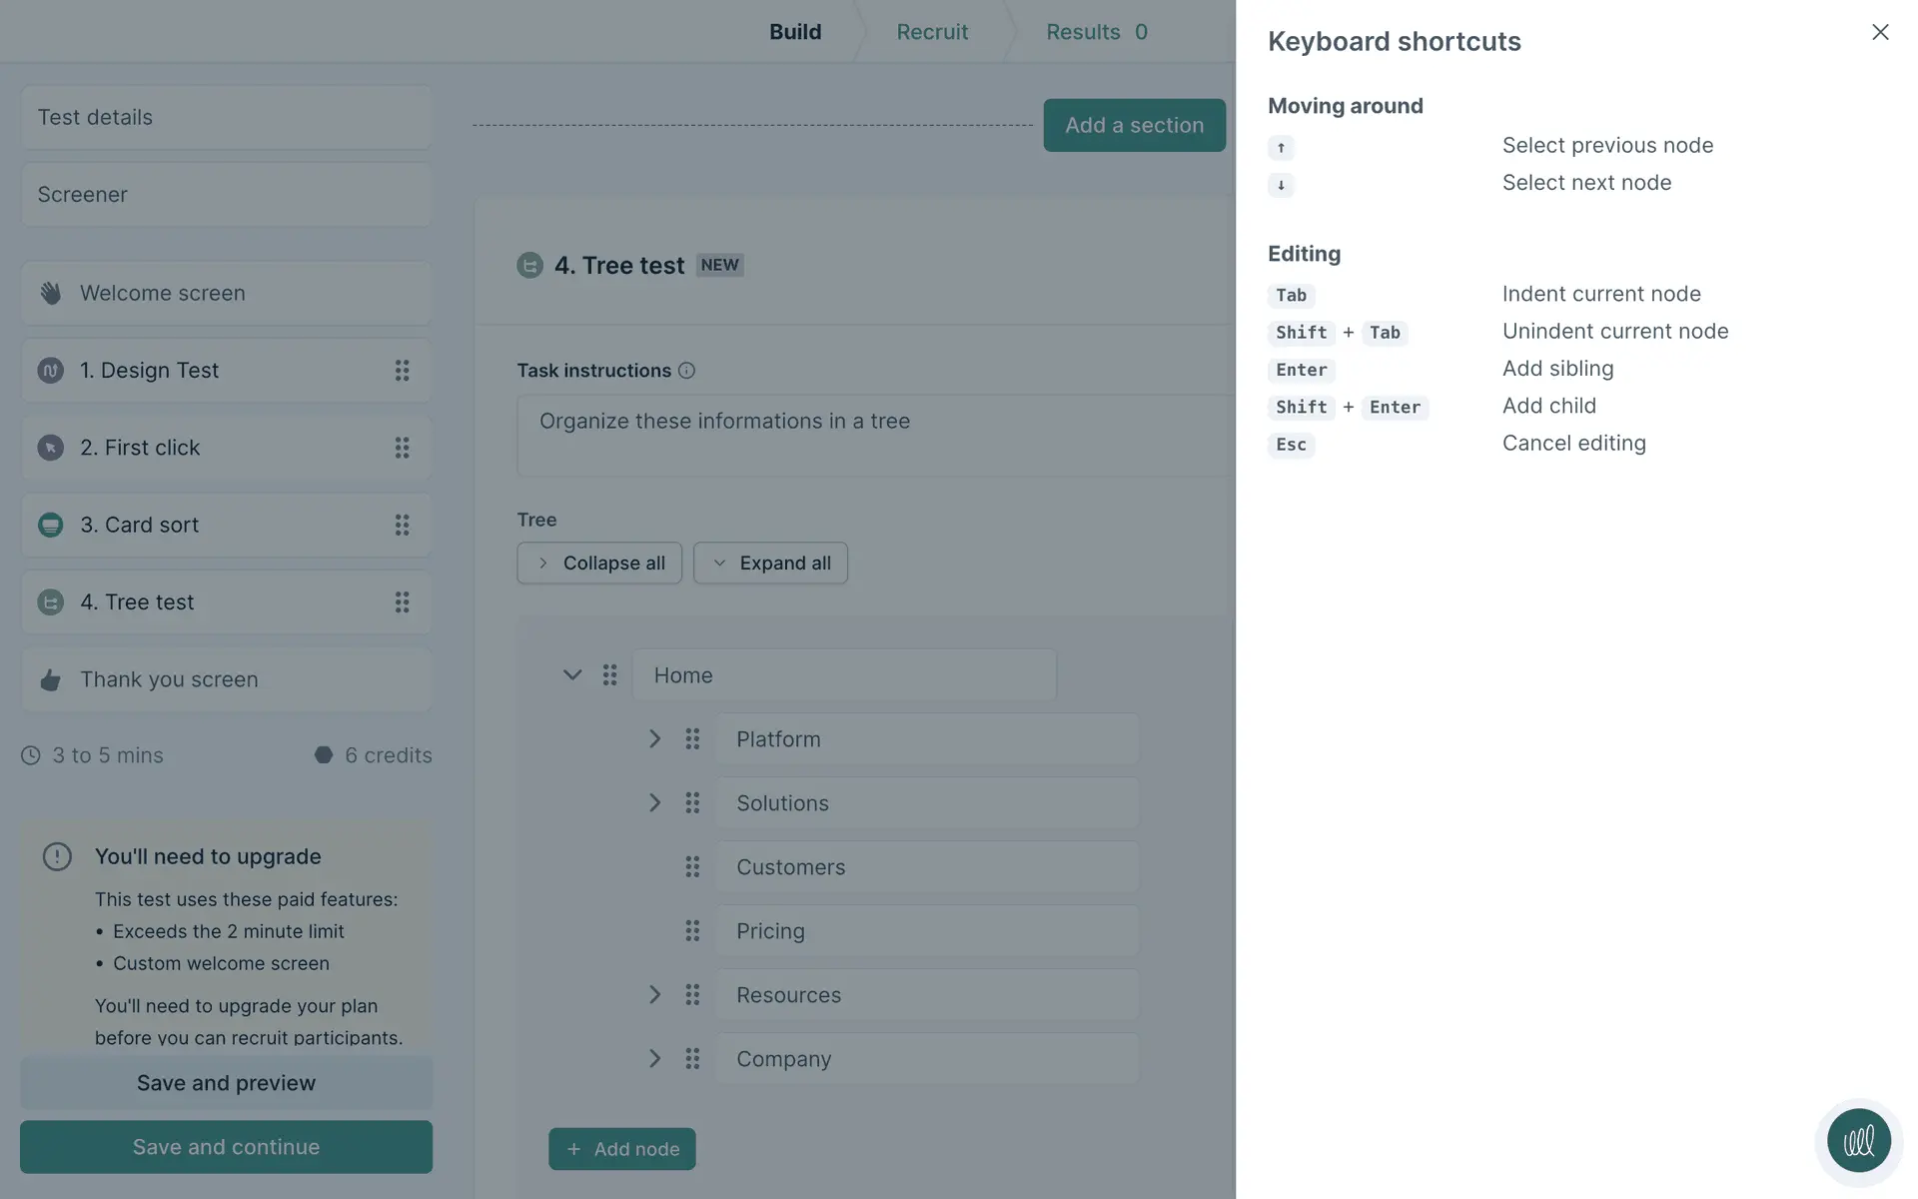Collapse the Home tree node
1918x1199 pixels.
(x=572, y=675)
